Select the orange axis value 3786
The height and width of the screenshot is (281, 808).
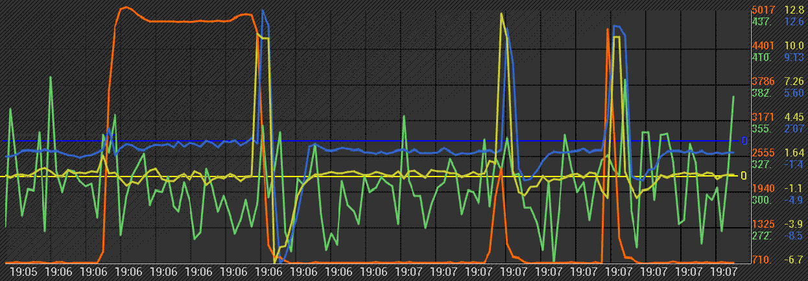tap(763, 81)
